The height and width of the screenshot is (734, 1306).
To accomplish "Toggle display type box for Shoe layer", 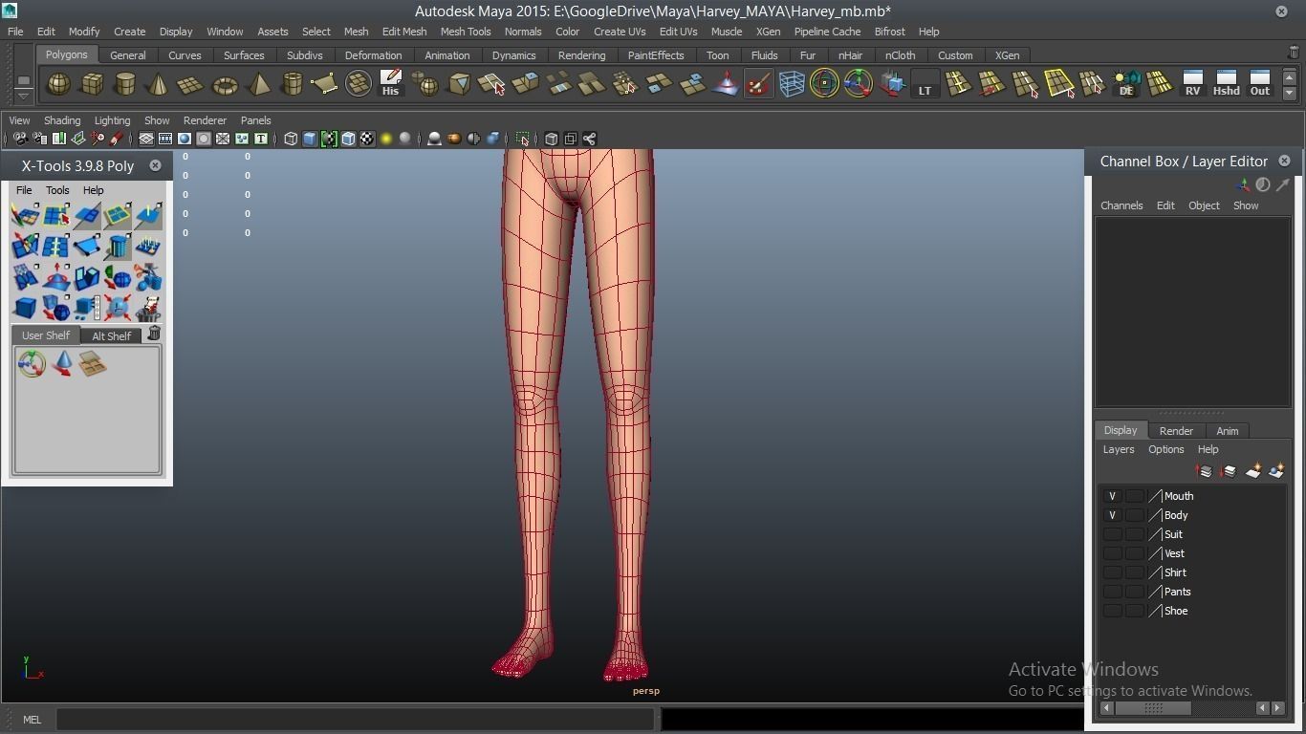I will pos(1134,611).
